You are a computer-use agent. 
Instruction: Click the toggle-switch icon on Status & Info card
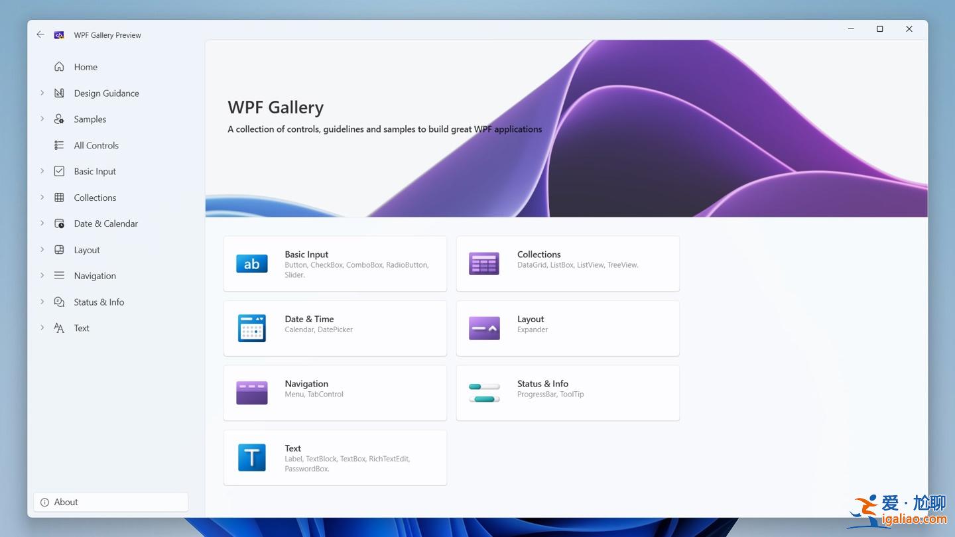click(484, 392)
